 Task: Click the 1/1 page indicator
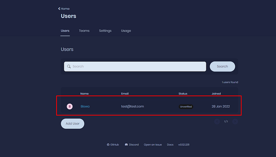[226, 121]
